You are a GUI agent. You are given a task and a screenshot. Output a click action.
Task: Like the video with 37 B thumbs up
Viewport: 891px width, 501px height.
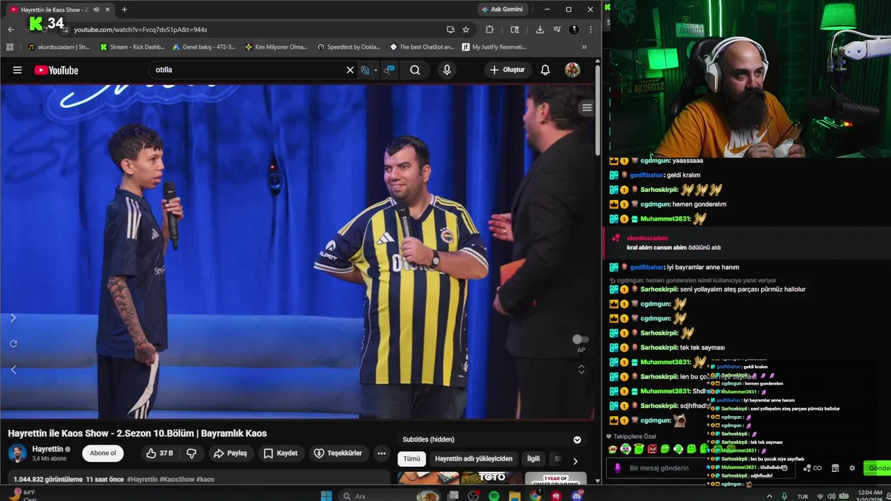coord(159,453)
